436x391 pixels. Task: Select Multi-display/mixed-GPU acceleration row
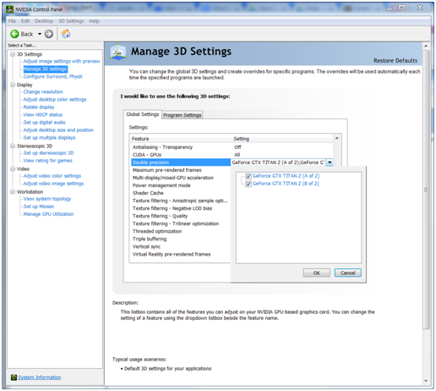point(181,178)
